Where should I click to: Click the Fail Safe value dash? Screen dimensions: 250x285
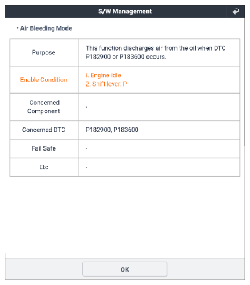point(86,148)
